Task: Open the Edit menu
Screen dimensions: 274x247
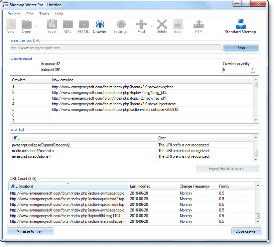Action: point(30,14)
